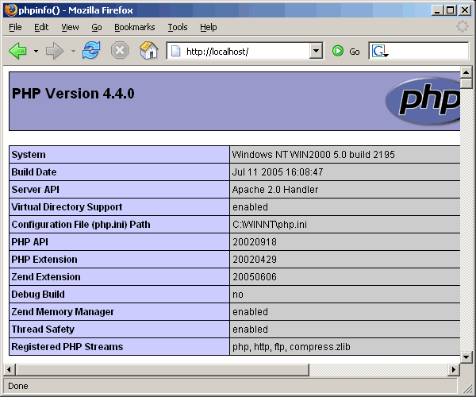
Task: Go to the Home page icon
Action: [149, 51]
